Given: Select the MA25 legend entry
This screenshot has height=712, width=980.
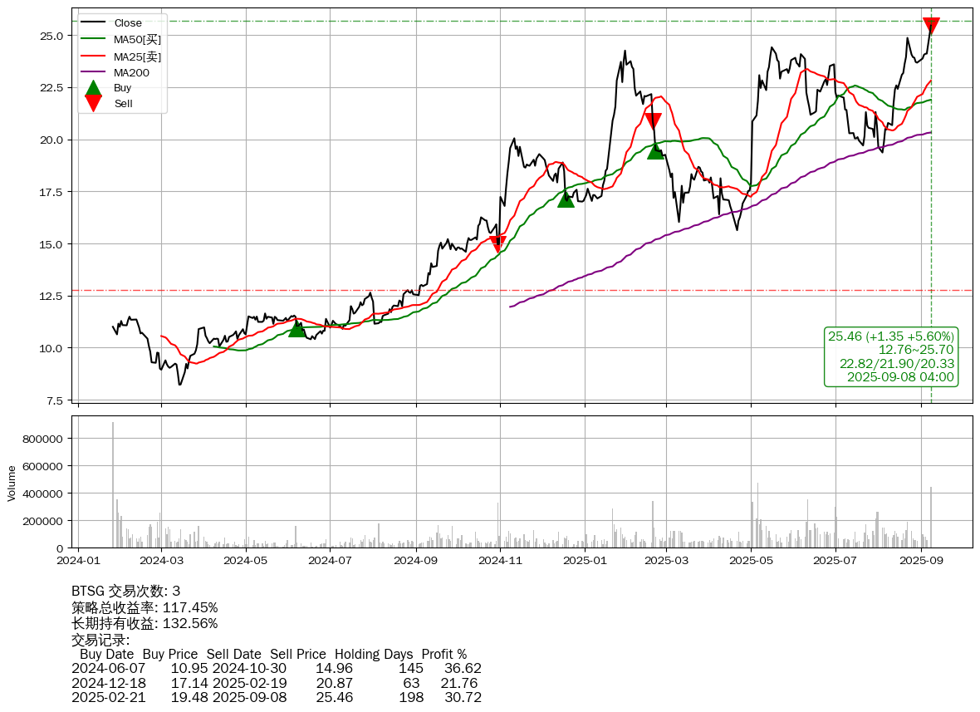Looking at the screenshot, I should click(137, 56).
